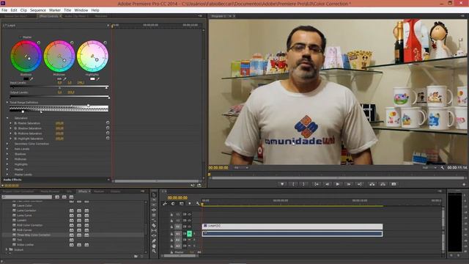Viewport: 469px width, 264px height.
Task: Toggle animation stopwatch for Midtone Saturation
Action: point(15,133)
